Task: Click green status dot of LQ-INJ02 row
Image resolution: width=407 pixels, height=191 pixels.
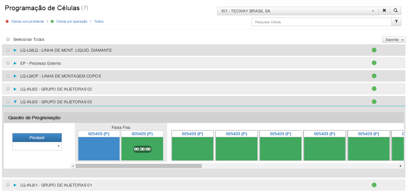Action: pyautogui.click(x=374, y=89)
